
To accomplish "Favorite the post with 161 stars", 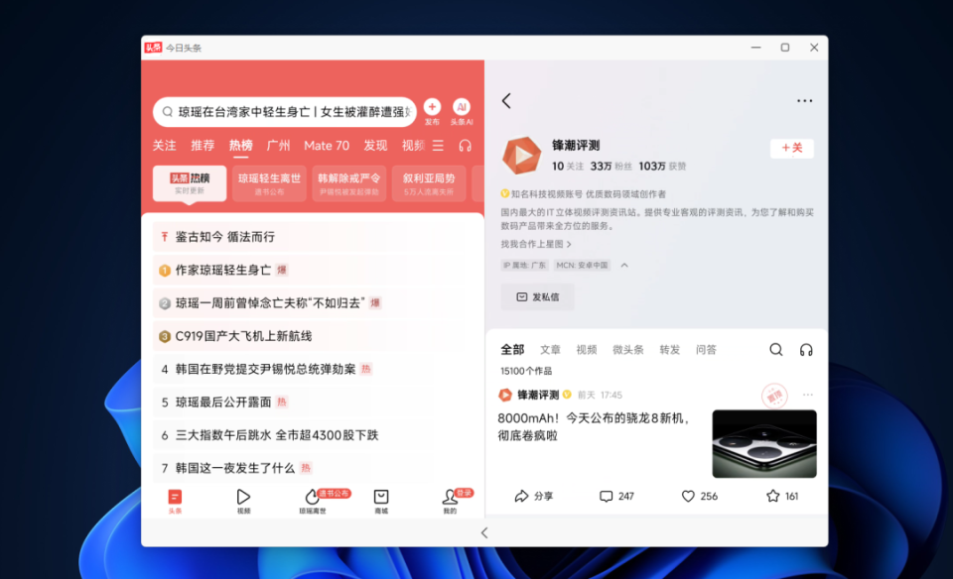I will (782, 496).
